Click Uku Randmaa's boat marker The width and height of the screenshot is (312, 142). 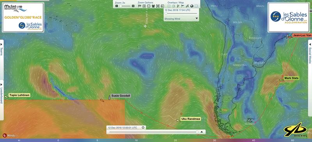tap(178, 120)
